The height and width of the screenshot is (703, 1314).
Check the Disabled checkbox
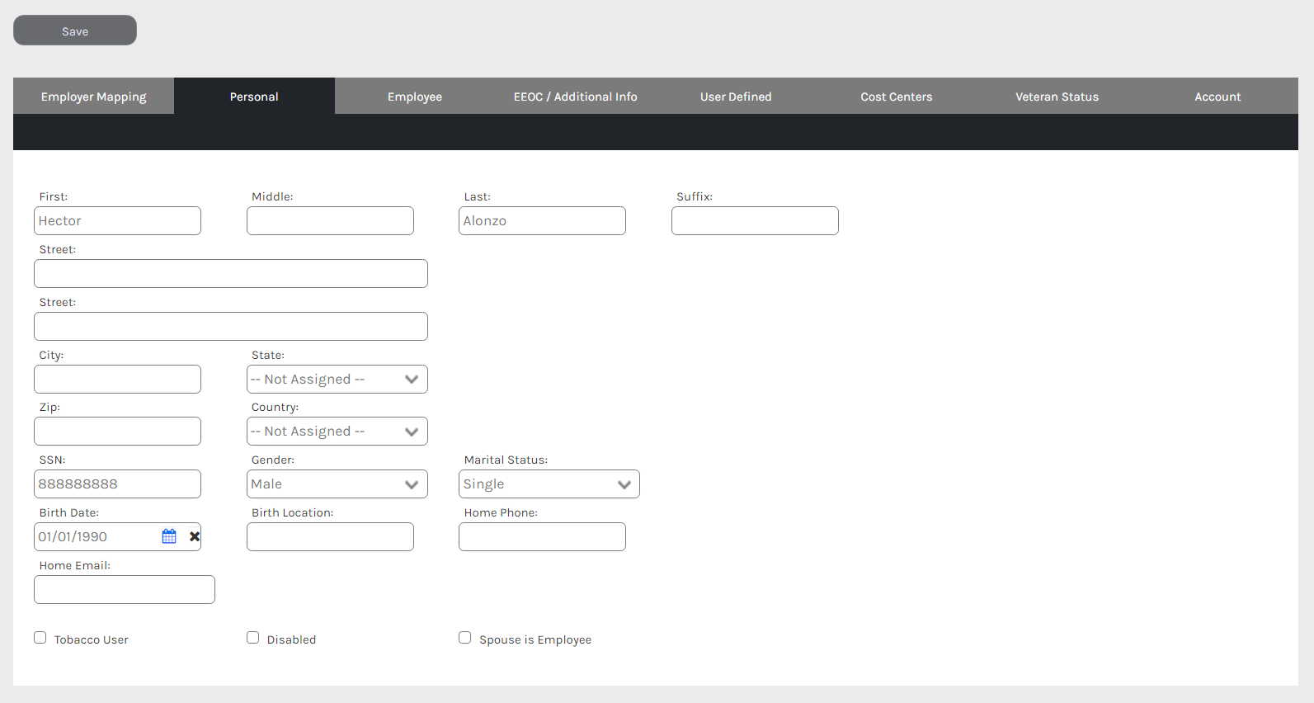[252, 637]
